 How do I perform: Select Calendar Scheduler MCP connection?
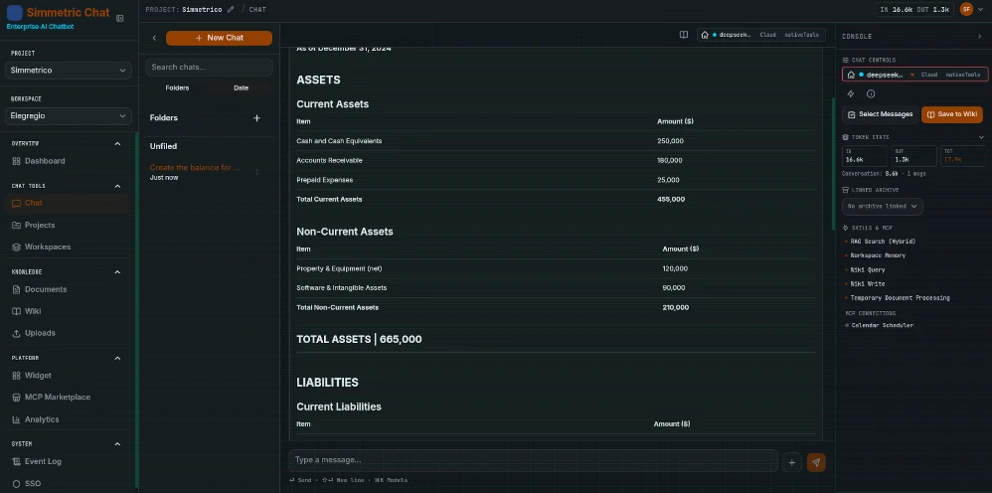coord(882,325)
